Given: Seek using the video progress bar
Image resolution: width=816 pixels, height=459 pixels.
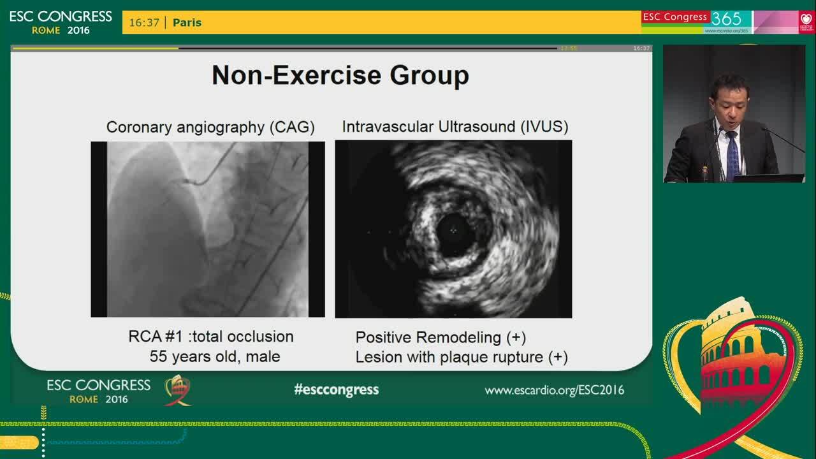Looking at the screenshot, I should (x=319, y=47).
